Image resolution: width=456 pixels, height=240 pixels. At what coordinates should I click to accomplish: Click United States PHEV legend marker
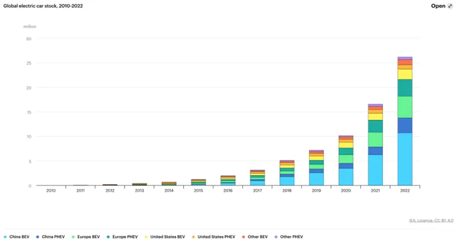(194, 237)
